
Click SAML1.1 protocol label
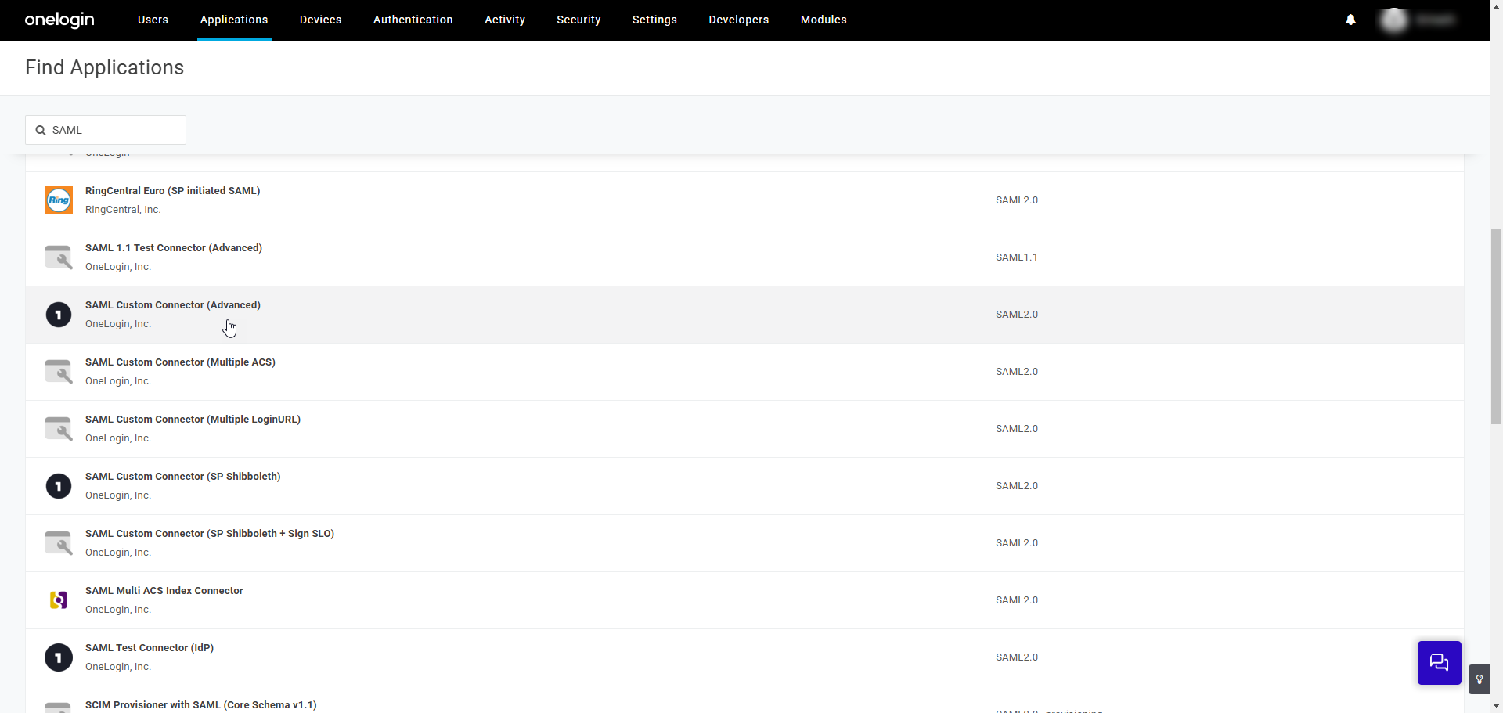tap(1016, 257)
